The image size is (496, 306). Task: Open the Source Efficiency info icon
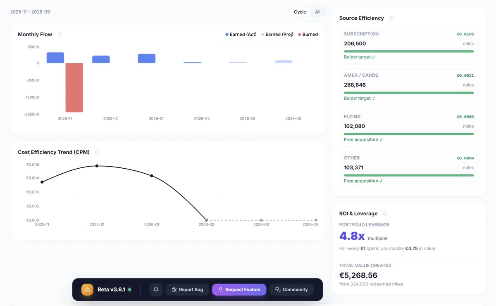391,18
